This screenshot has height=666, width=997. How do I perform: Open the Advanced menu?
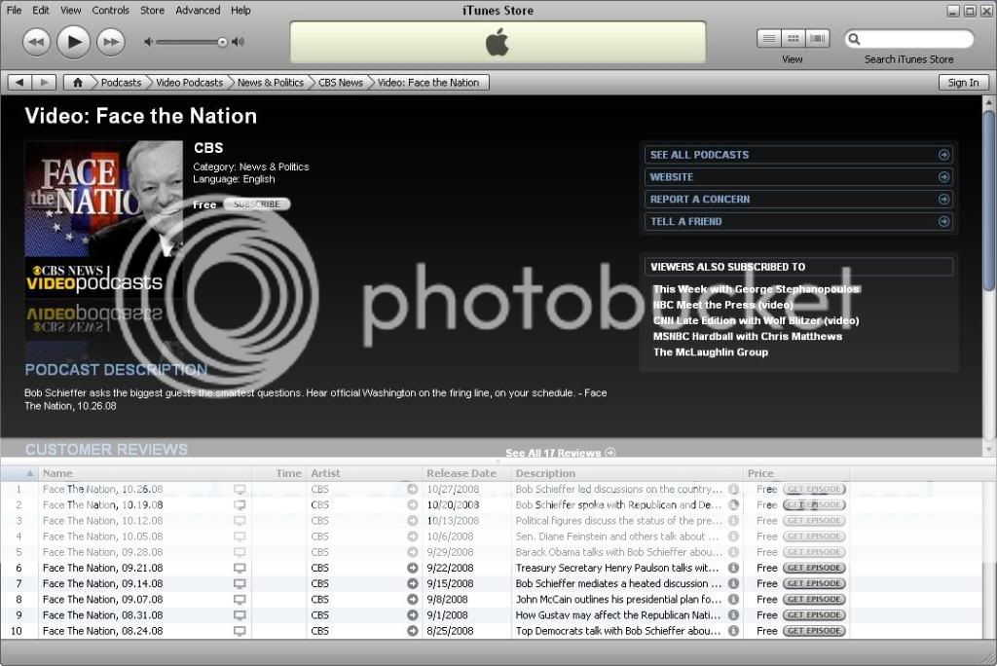tap(198, 10)
